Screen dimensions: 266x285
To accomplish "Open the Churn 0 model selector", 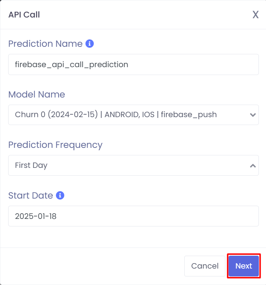I will 134,115.
